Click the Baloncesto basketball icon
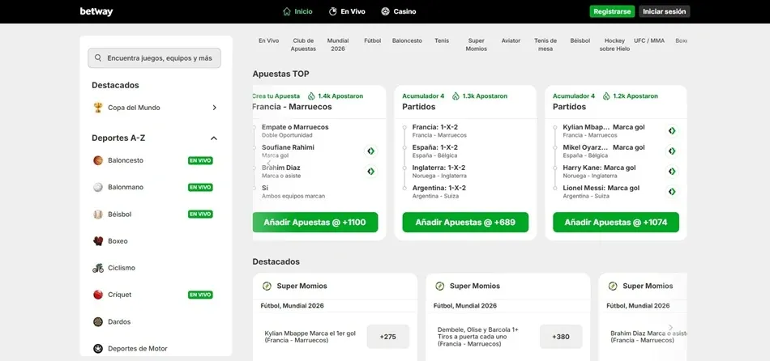 pyautogui.click(x=98, y=160)
